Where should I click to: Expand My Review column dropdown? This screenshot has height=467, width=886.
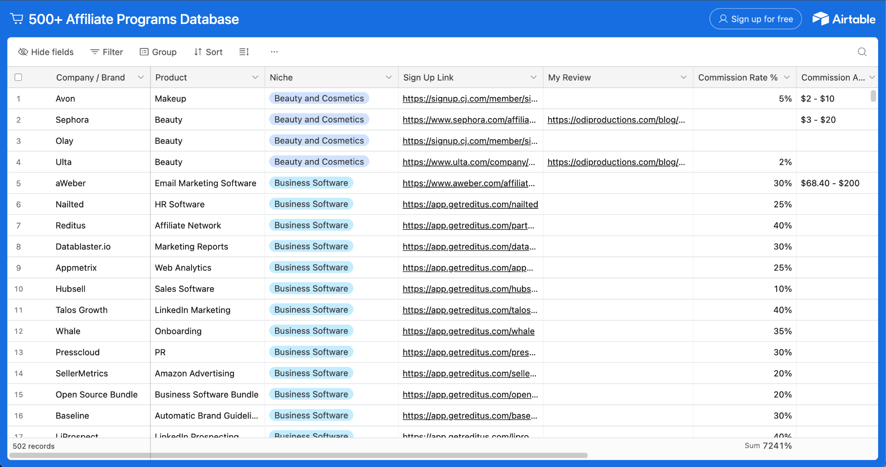(x=683, y=77)
